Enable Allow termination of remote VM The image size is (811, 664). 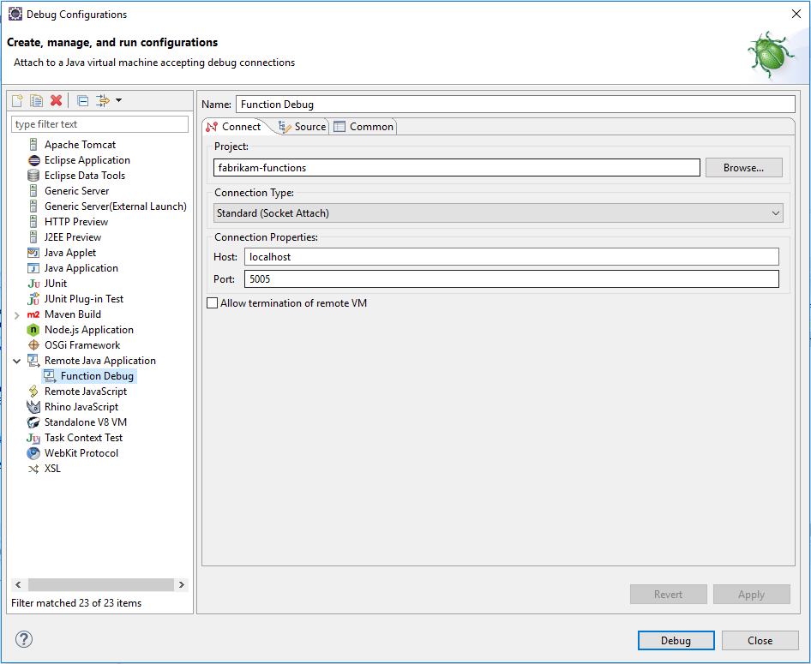(x=210, y=302)
